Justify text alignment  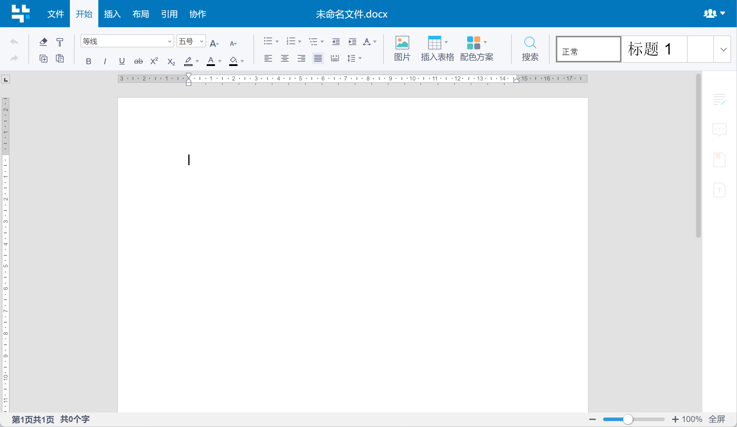click(318, 58)
